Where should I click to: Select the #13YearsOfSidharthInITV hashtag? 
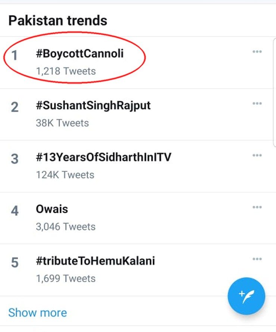103,157
